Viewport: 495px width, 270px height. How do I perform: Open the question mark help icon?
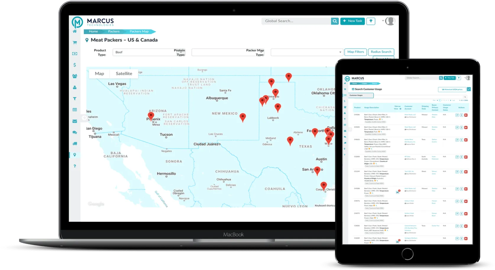click(75, 166)
